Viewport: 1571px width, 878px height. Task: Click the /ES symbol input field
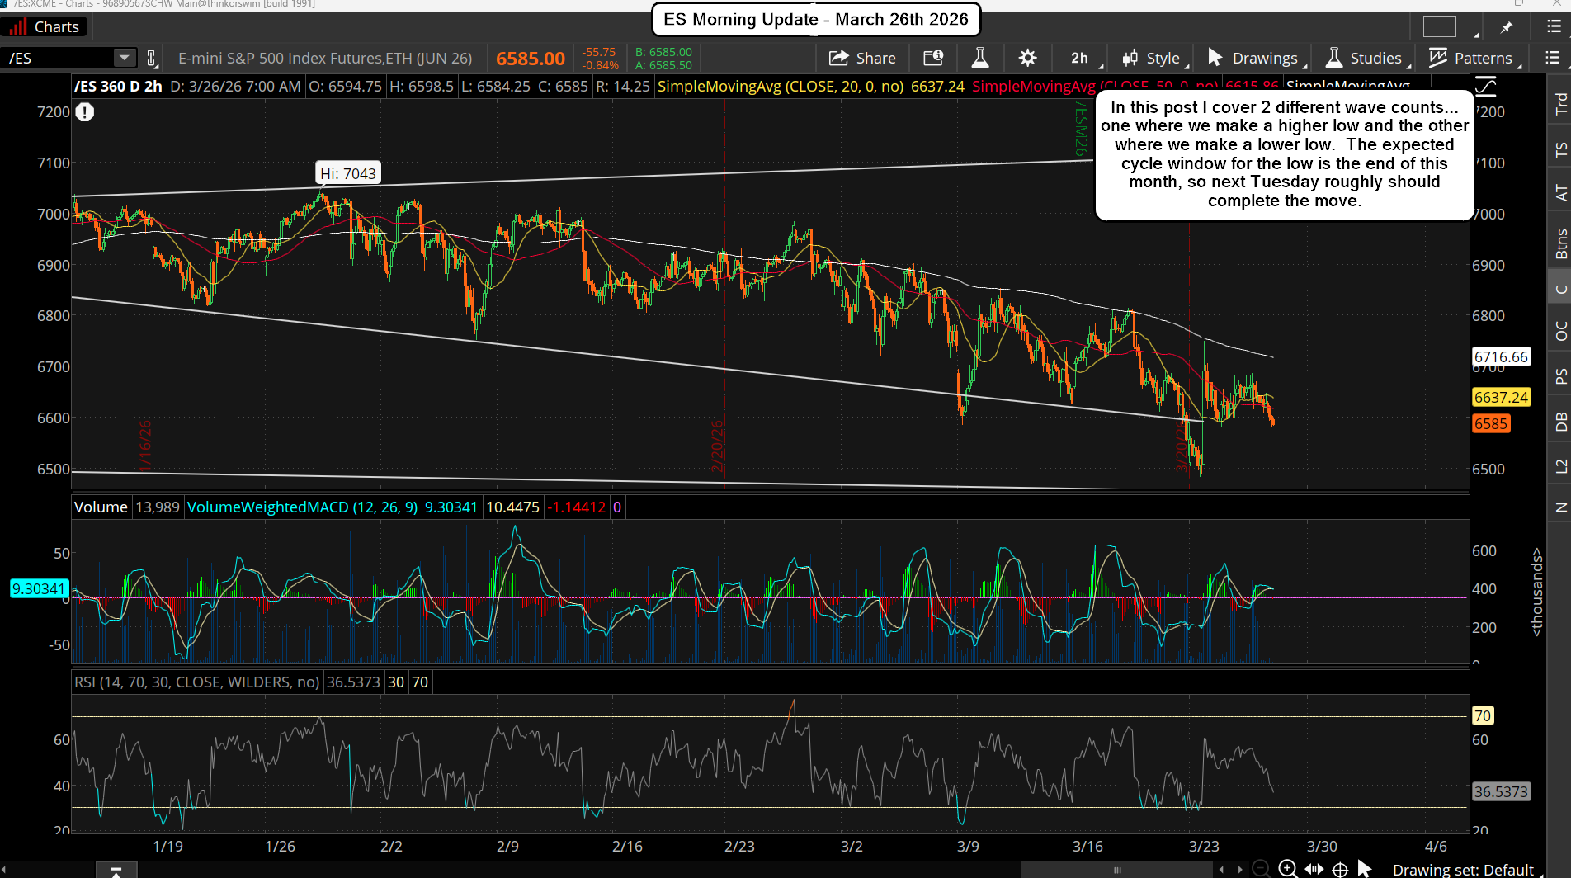(58, 58)
